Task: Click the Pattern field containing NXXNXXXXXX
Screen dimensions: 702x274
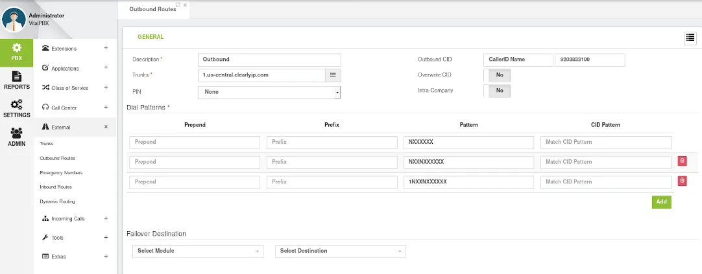Action: (468, 162)
